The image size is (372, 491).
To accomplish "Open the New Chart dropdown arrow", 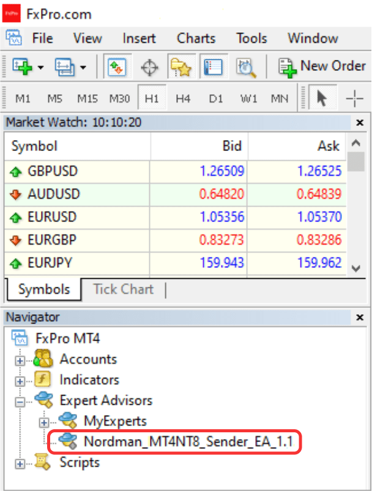I will (40, 67).
